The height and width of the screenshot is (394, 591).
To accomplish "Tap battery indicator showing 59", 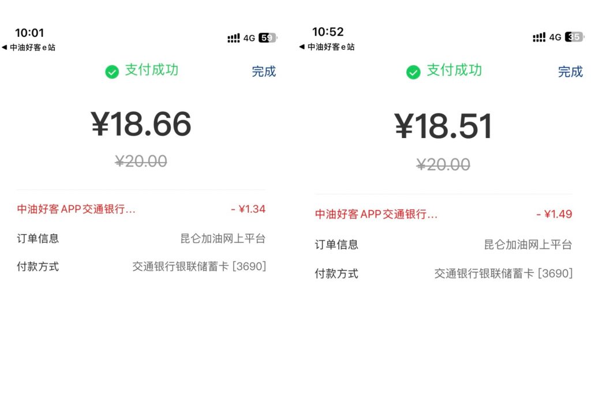I will pyautogui.click(x=268, y=37).
